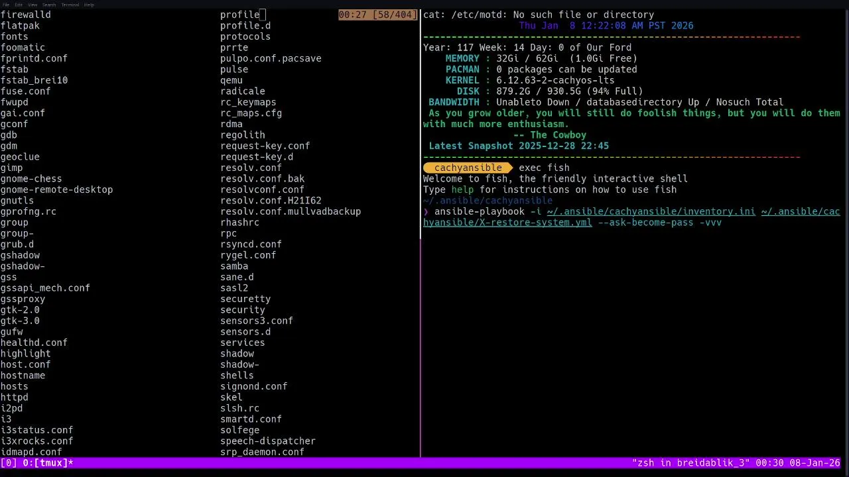
Task: Click 'fwupd' entry in listing
Action: coord(14,102)
